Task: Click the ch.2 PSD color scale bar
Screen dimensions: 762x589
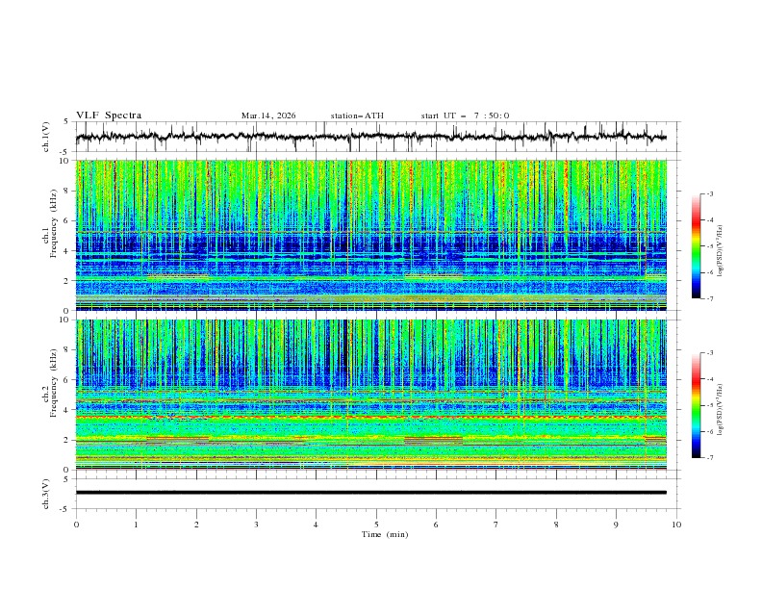Action: pyautogui.click(x=697, y=405)
